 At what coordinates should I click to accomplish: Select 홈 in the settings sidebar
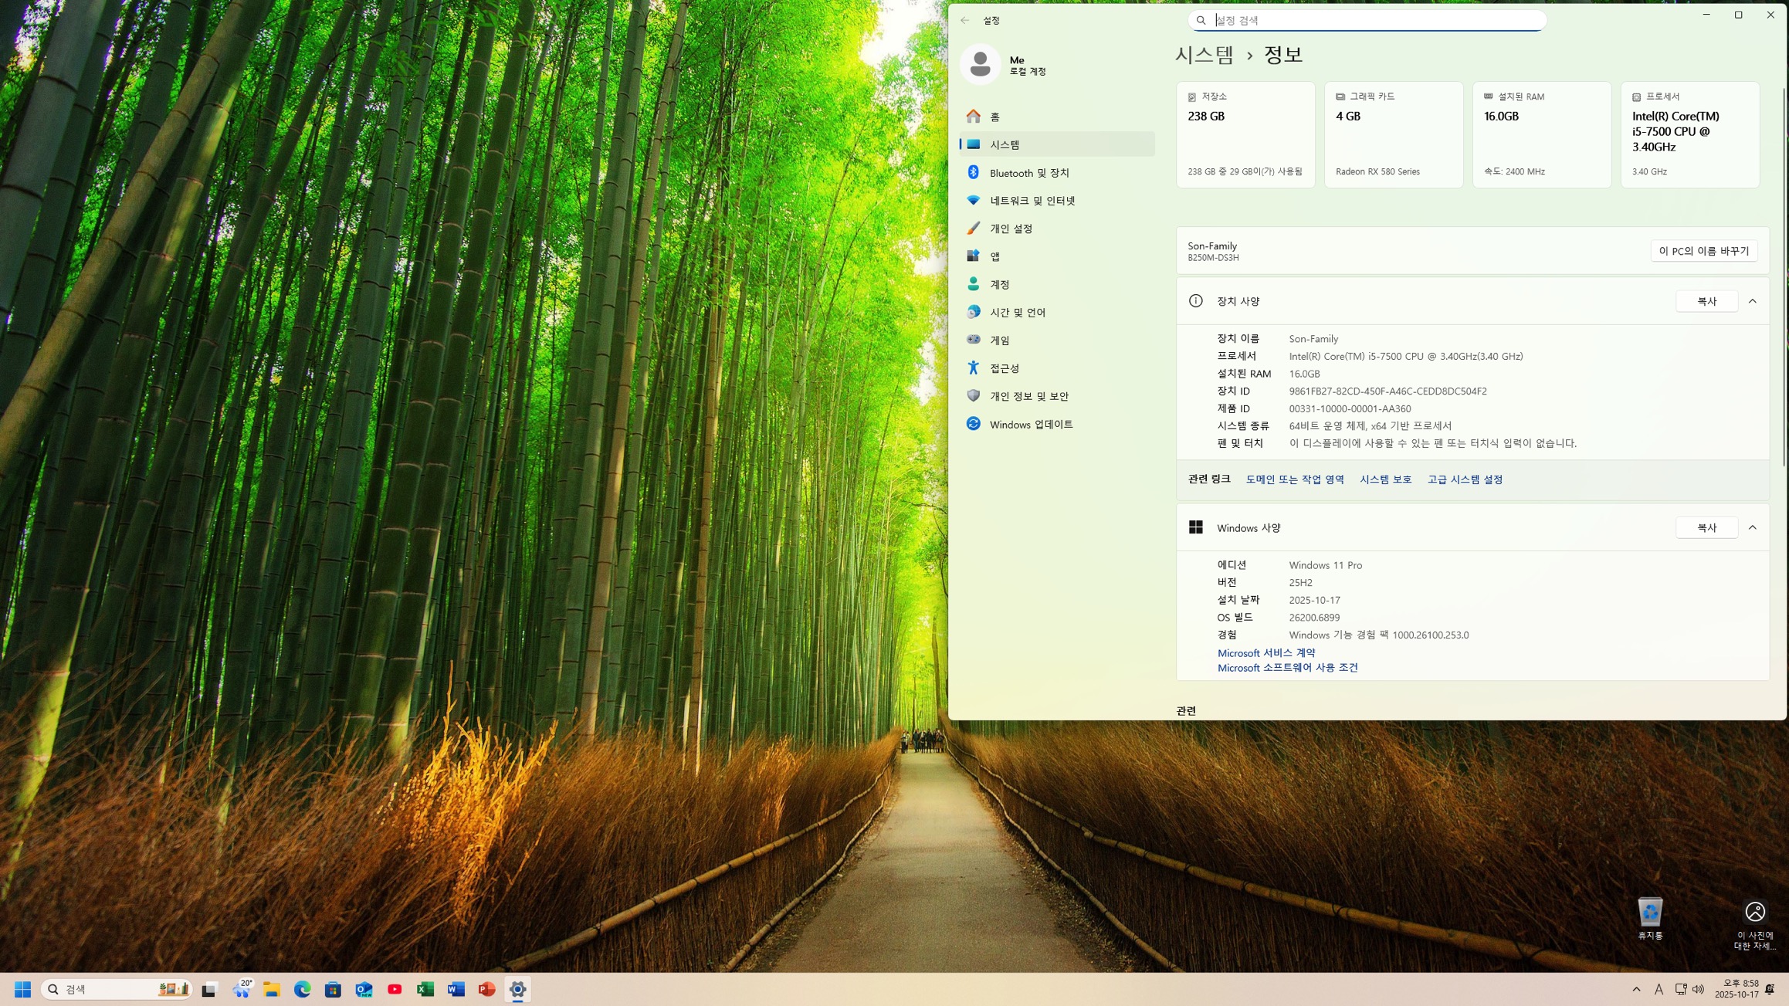994,117
